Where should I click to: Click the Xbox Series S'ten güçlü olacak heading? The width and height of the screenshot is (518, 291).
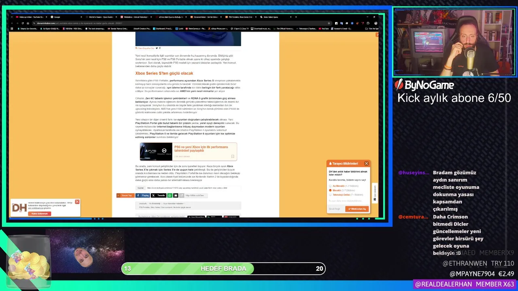(x=164, y=73)
